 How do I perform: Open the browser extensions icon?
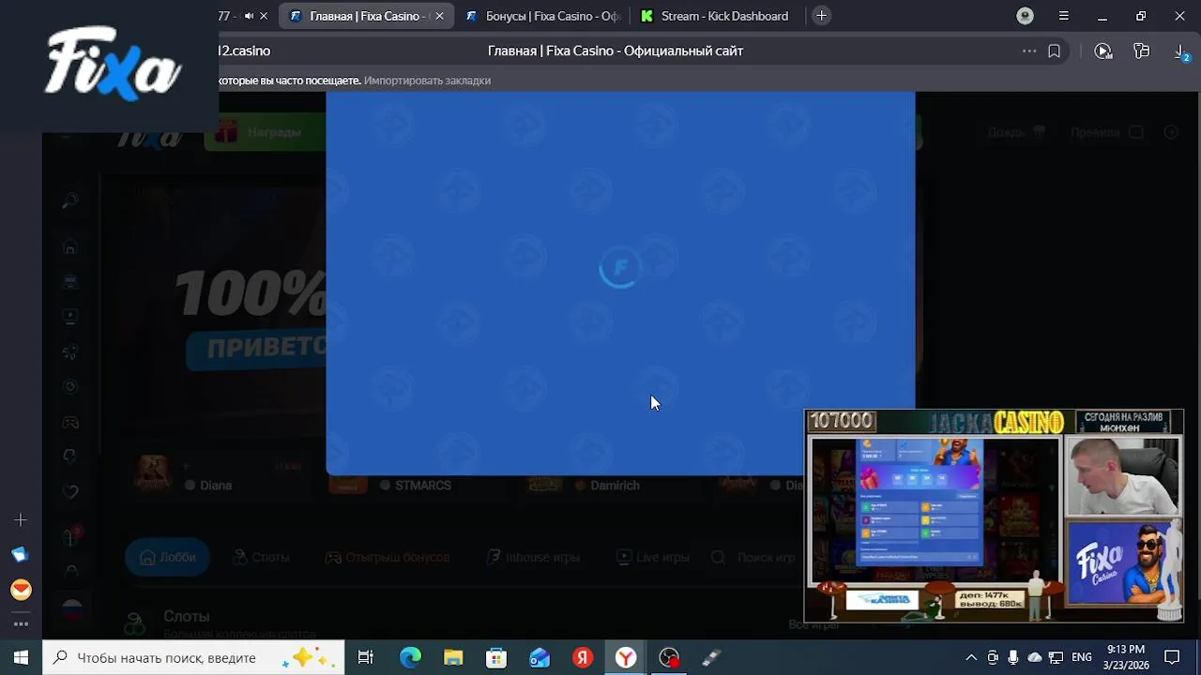[1142, 51]
